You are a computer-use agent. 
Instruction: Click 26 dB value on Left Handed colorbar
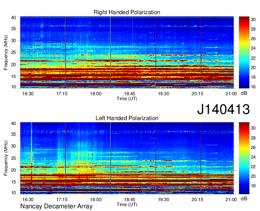point(253,148)
